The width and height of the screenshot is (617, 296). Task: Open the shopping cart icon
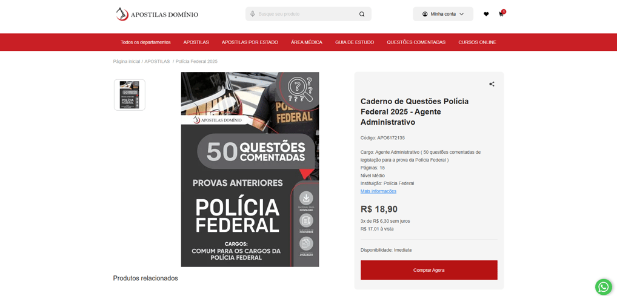pos(501,14)
